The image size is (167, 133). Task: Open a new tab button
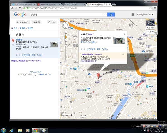[x=114, y=4]
